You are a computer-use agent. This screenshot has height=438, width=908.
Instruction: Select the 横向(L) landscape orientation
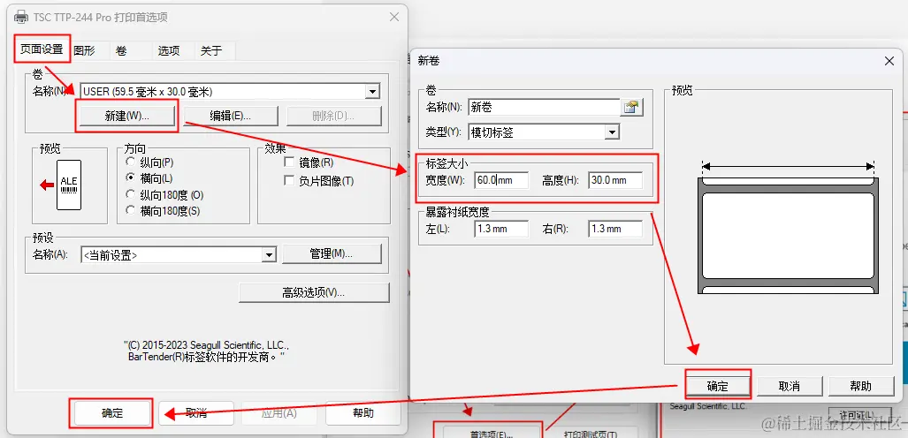[x=130, y=178]
